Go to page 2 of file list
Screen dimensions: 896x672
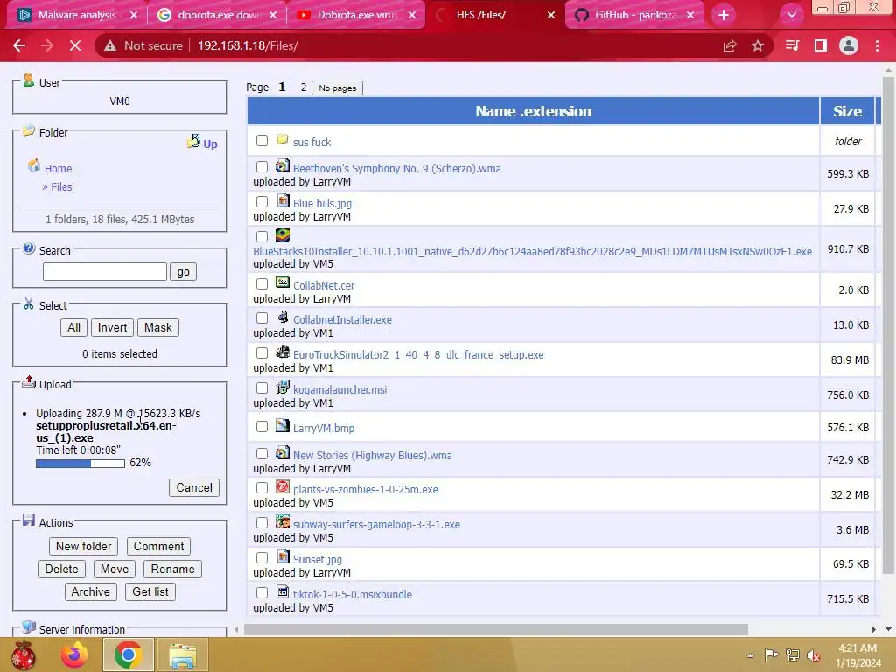[x=304, y=87]
